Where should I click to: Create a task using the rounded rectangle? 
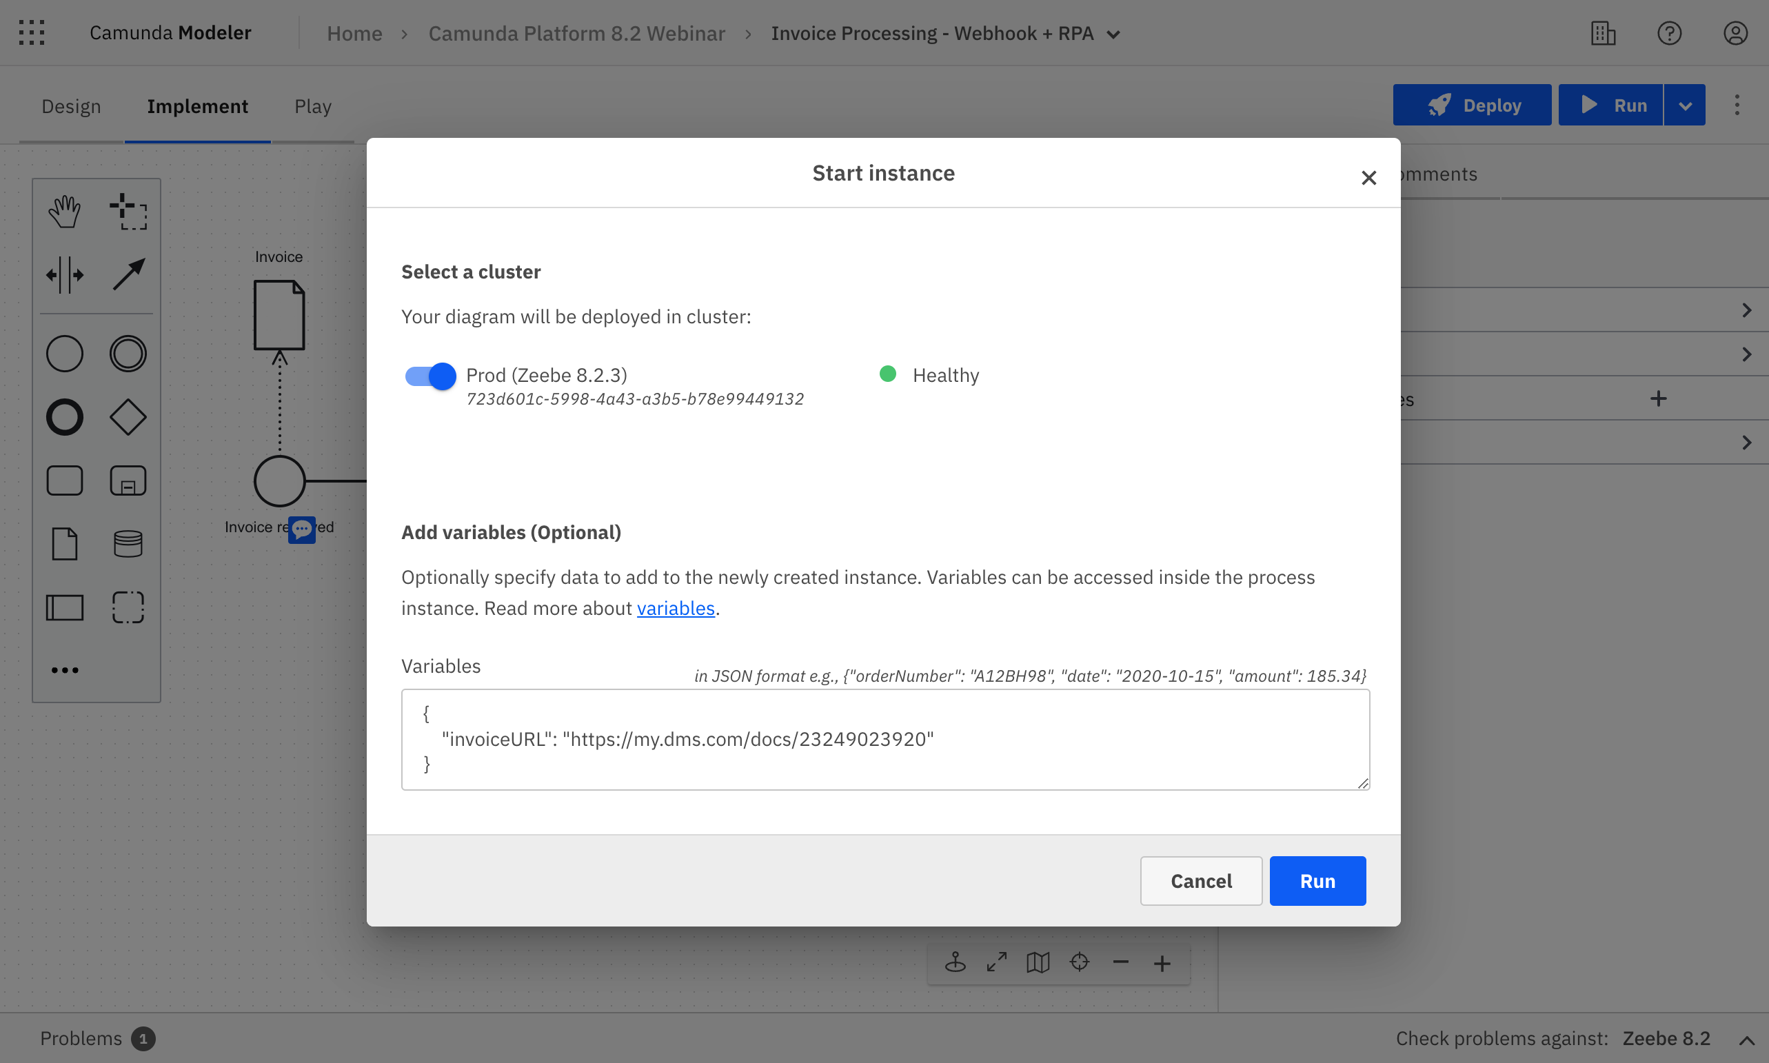pyautogui.click(x=63, y=480)
